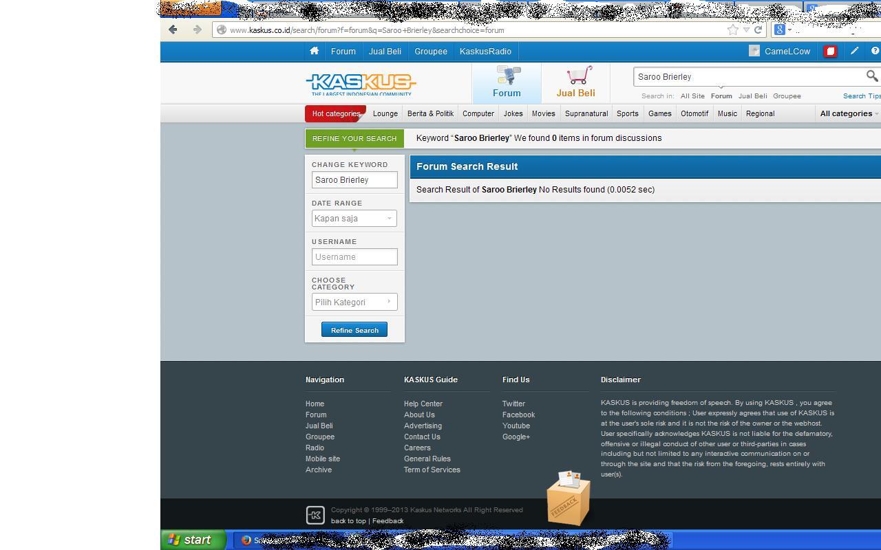
Task: Open Forum in the top blue bar
Action: 343,52
